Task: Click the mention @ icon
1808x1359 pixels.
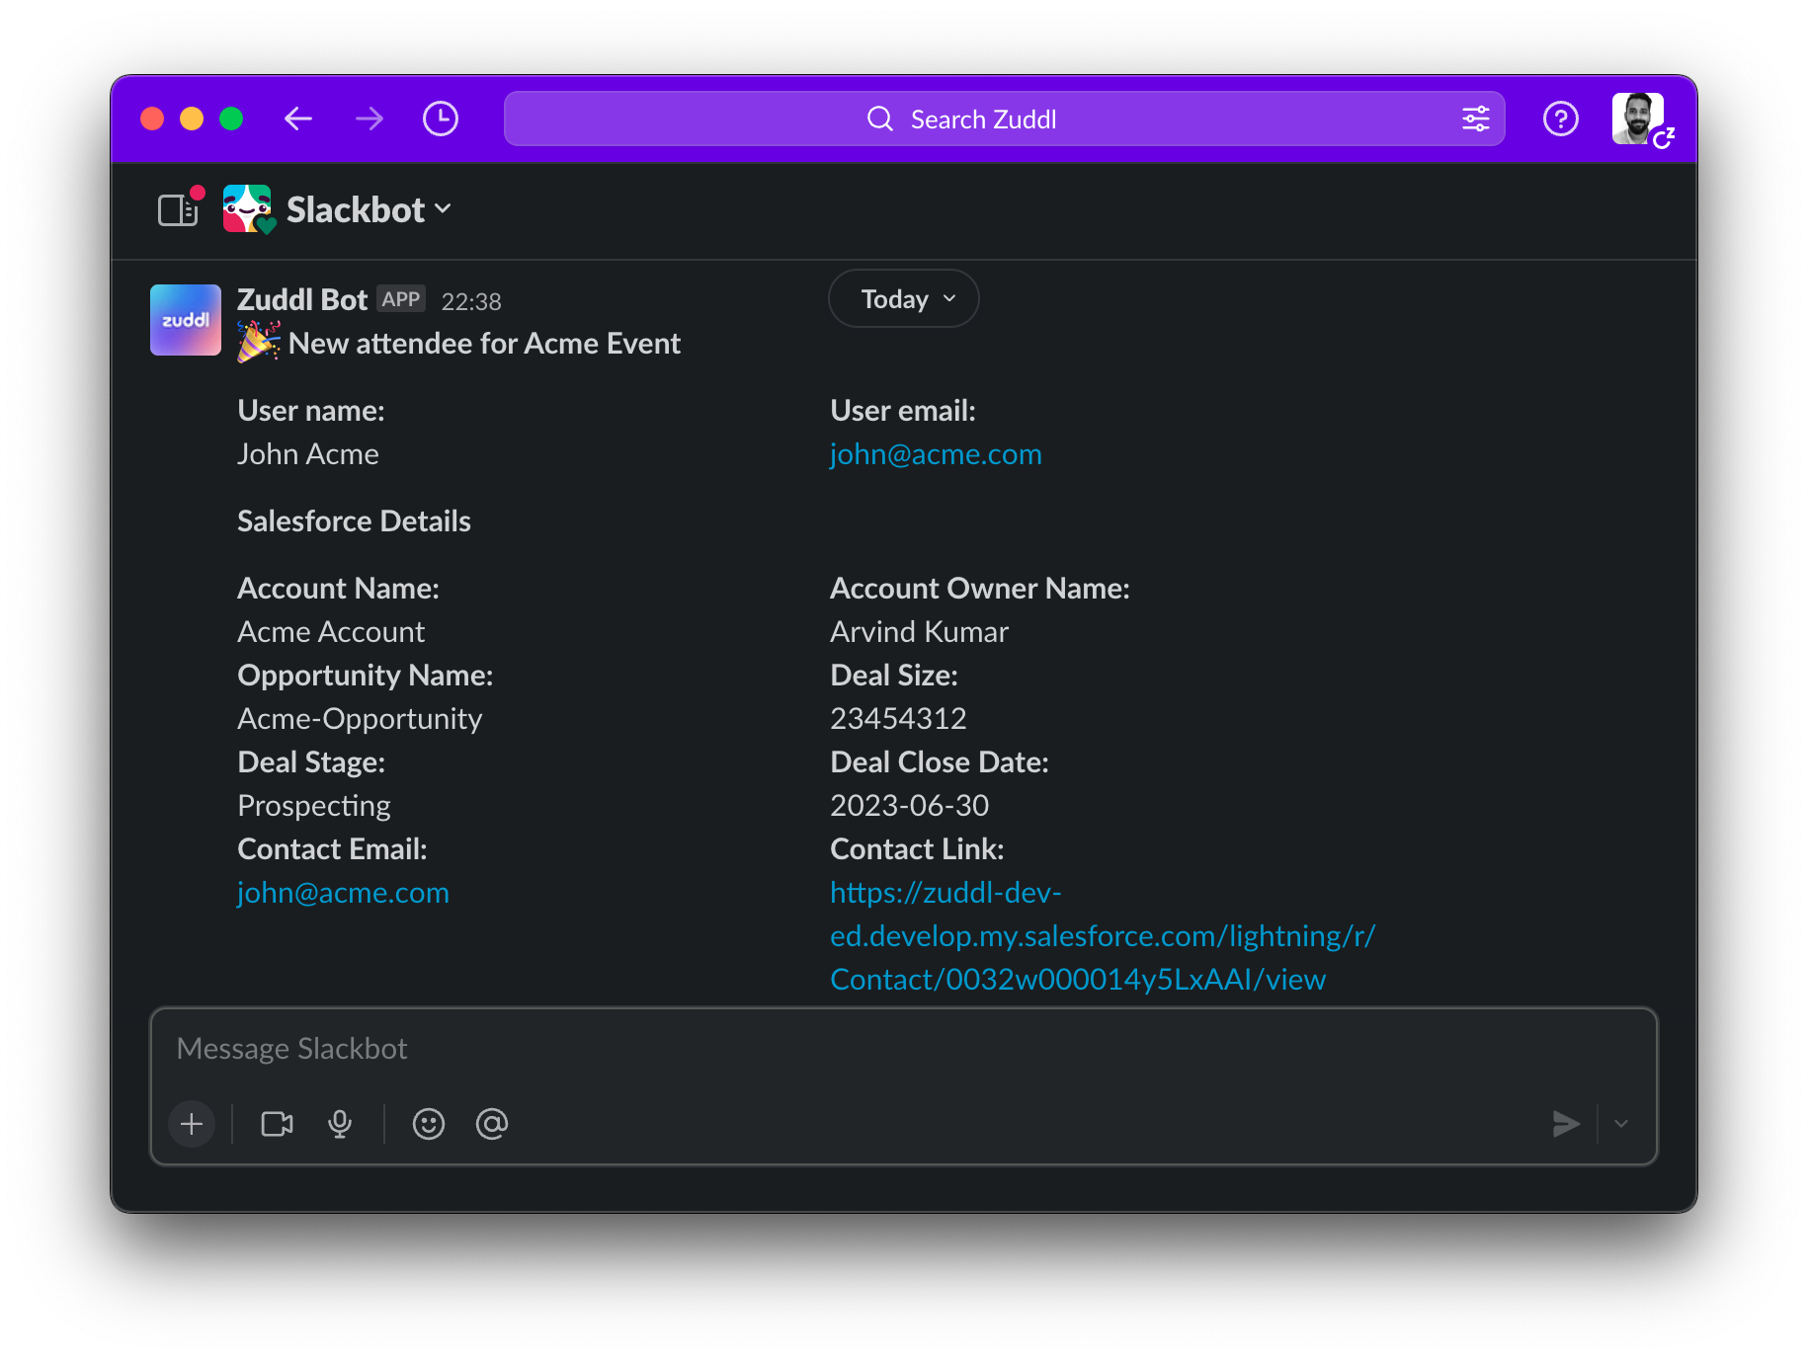Action: coord(492,1124)
